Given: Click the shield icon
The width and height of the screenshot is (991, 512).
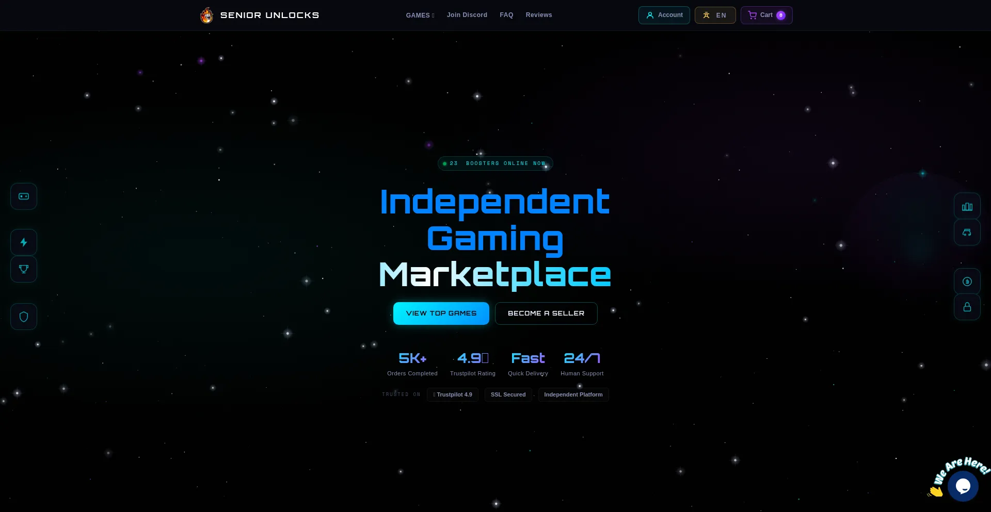Looking at the screenshot, I should [x=24, y=317].
